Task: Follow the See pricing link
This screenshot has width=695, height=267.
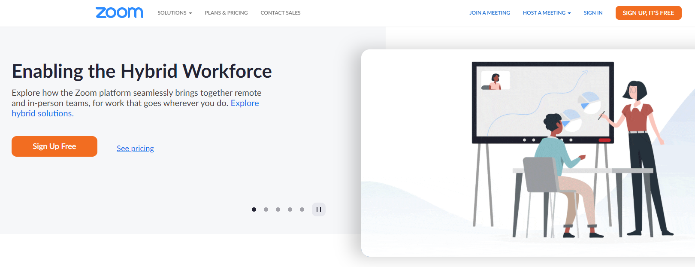Action: click(x=135, y=149)
